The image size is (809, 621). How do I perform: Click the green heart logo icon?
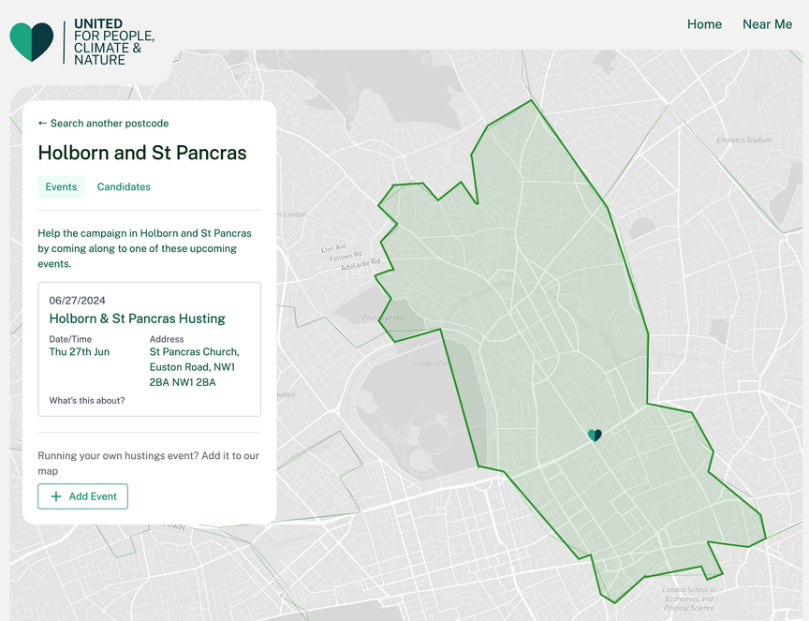click(32, 41)
